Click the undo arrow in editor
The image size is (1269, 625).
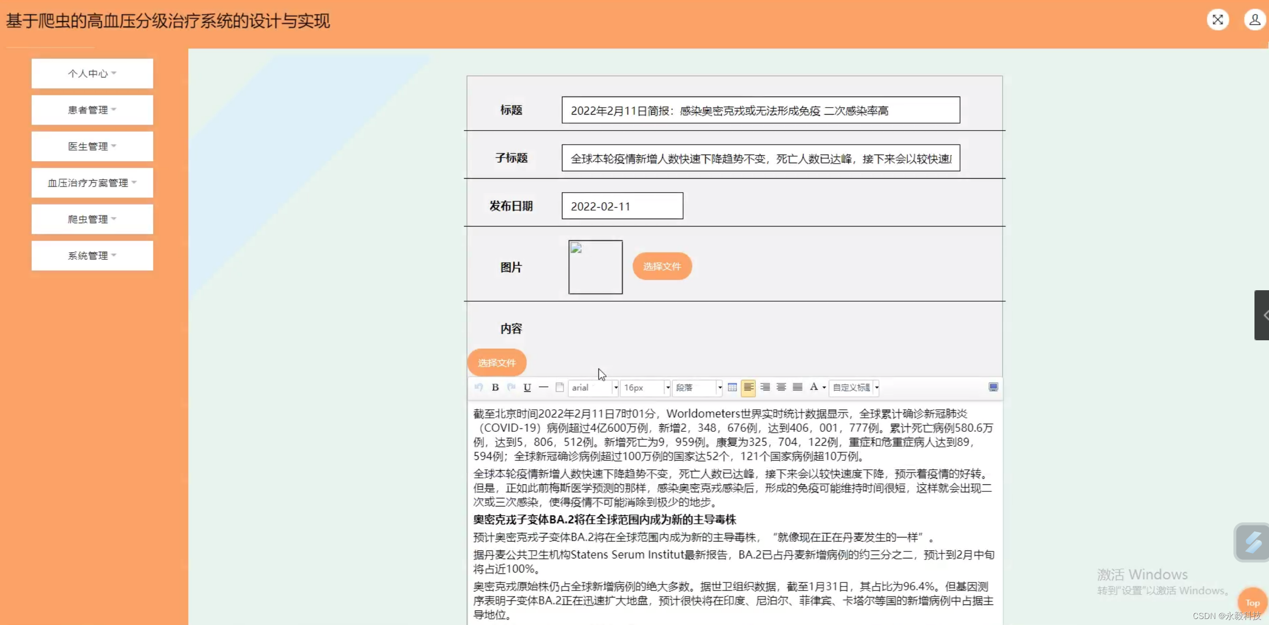(x=478, y=387)
